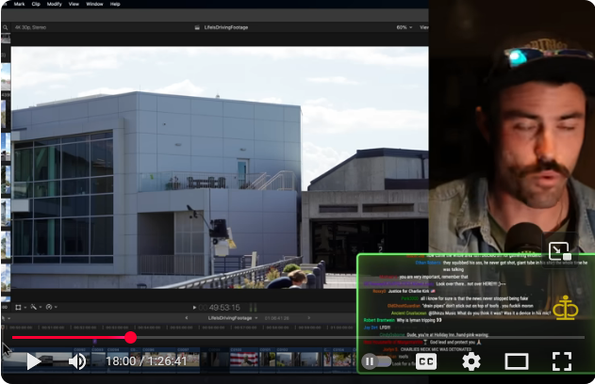Mute the video with the speaker icon
595x384 pixels.
(77, 360)
